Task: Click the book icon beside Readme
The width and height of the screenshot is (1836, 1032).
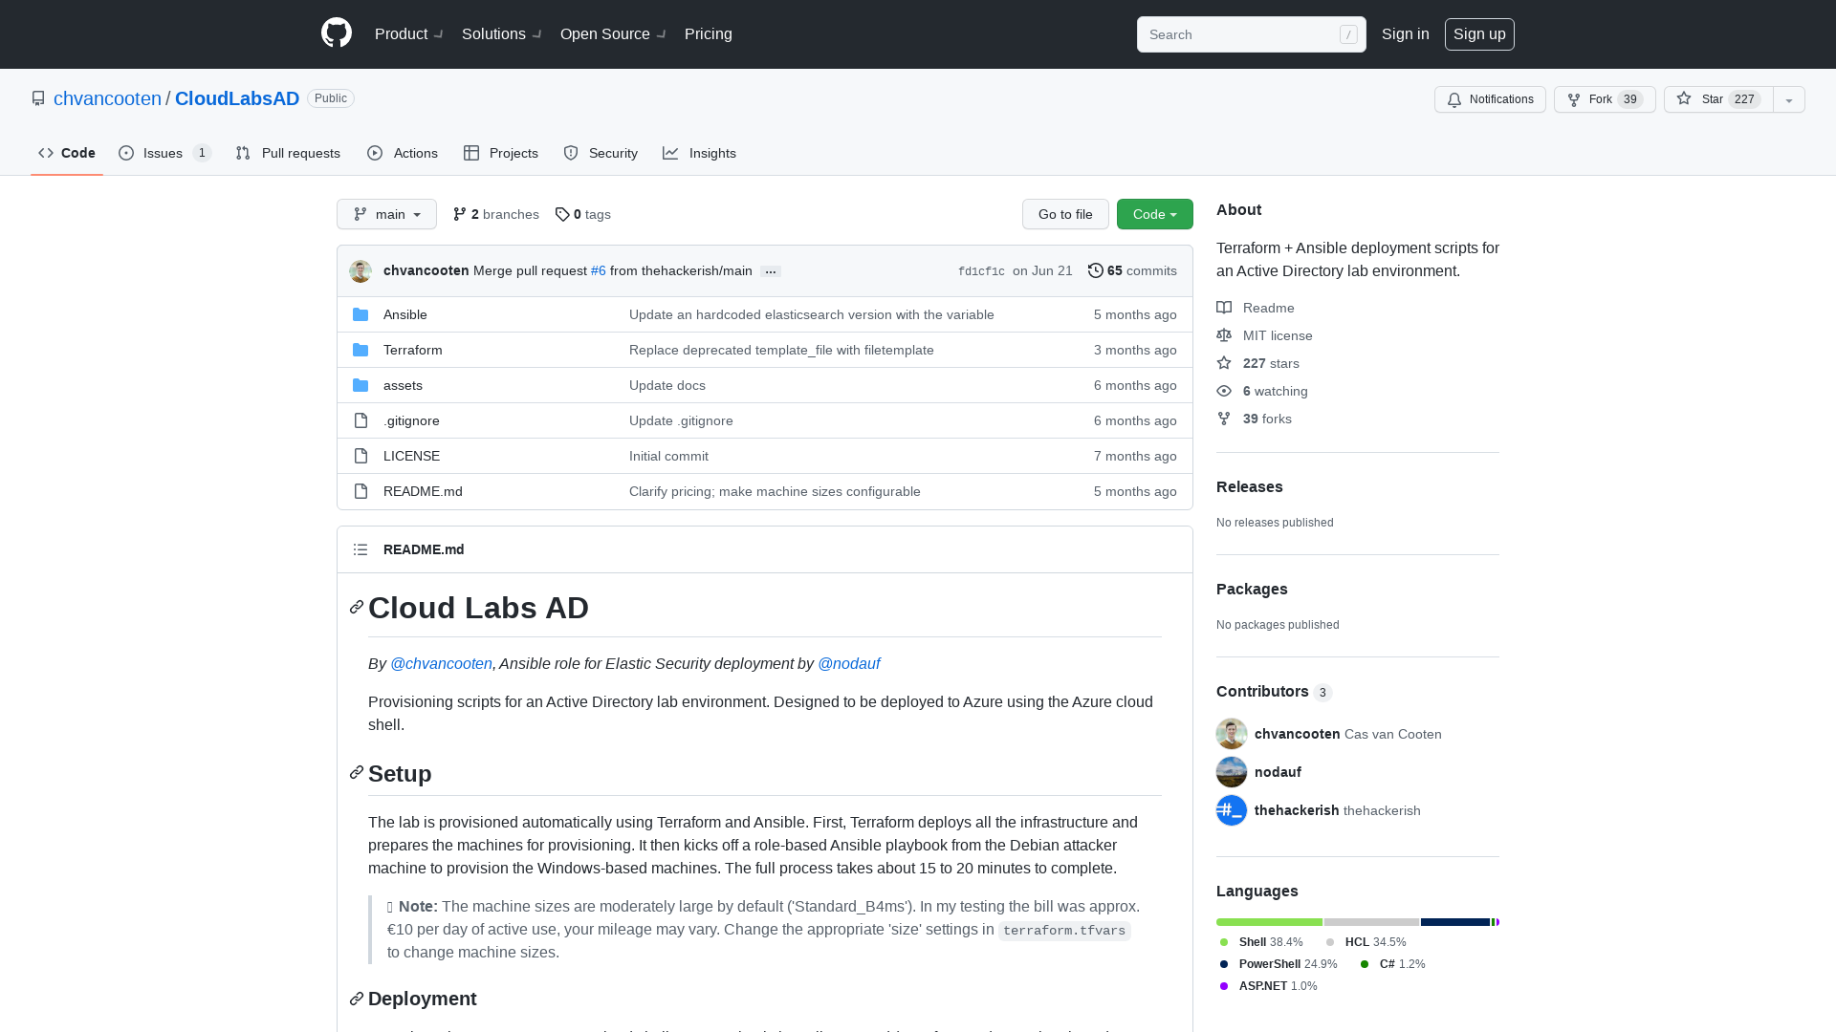Action: click(1224, 308)
